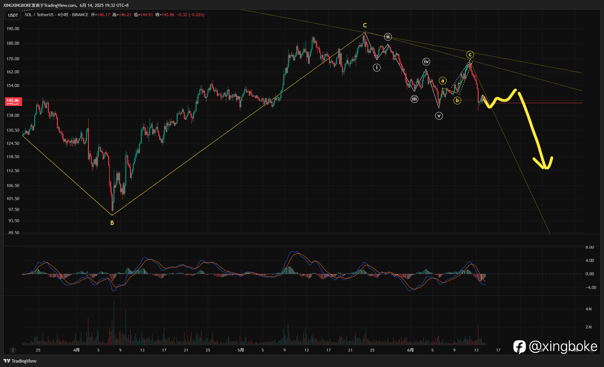Click the USDT currency button
This screenshot has width=604, height=367.
13,15
